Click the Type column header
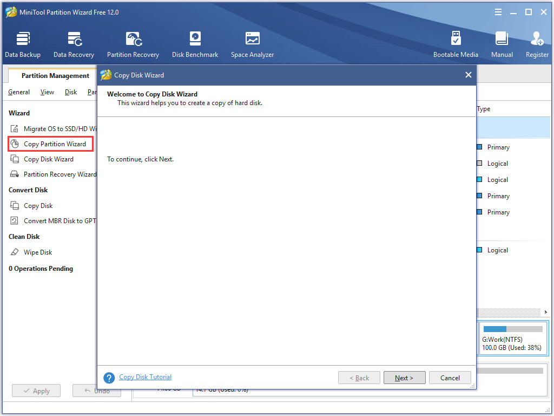The height and width of the screenshot is (416, 554). 484,109
